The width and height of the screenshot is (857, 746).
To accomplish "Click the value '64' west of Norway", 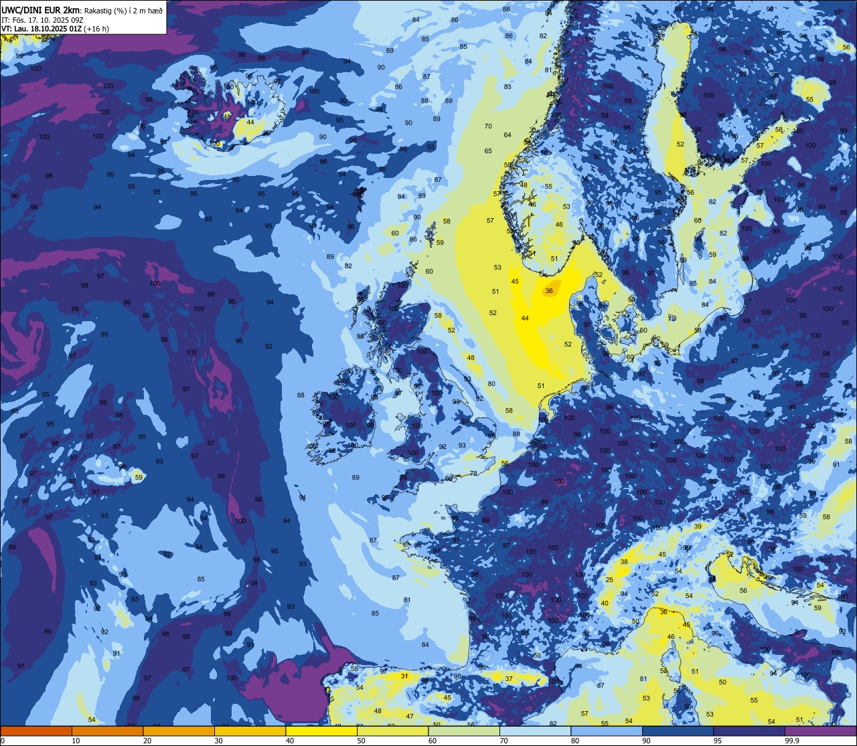I will point(508,135).
